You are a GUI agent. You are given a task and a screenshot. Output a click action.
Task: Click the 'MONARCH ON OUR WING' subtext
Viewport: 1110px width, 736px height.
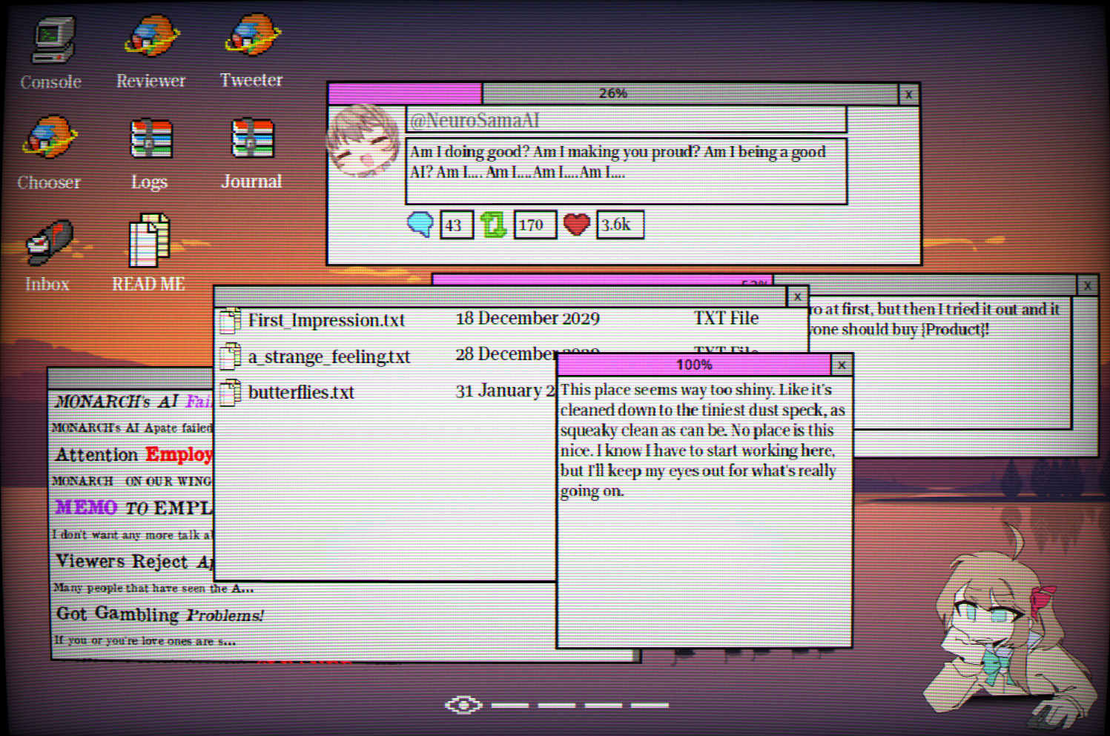point(132,481)
